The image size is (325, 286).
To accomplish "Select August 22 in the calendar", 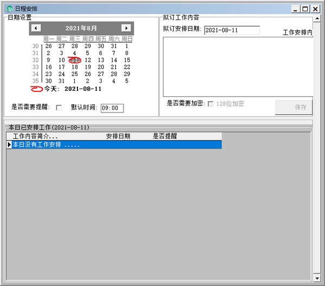I will pos(127,67).
